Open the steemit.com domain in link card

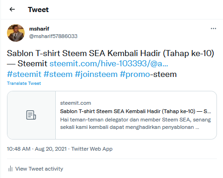76,103
